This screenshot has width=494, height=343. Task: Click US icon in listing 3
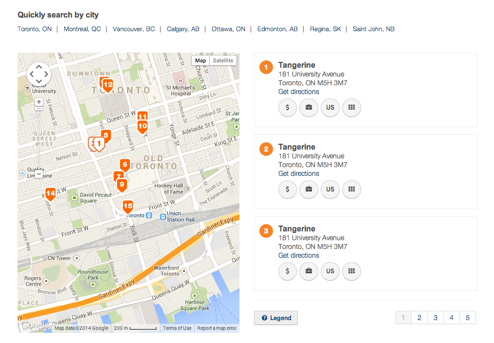click(330, 271)
